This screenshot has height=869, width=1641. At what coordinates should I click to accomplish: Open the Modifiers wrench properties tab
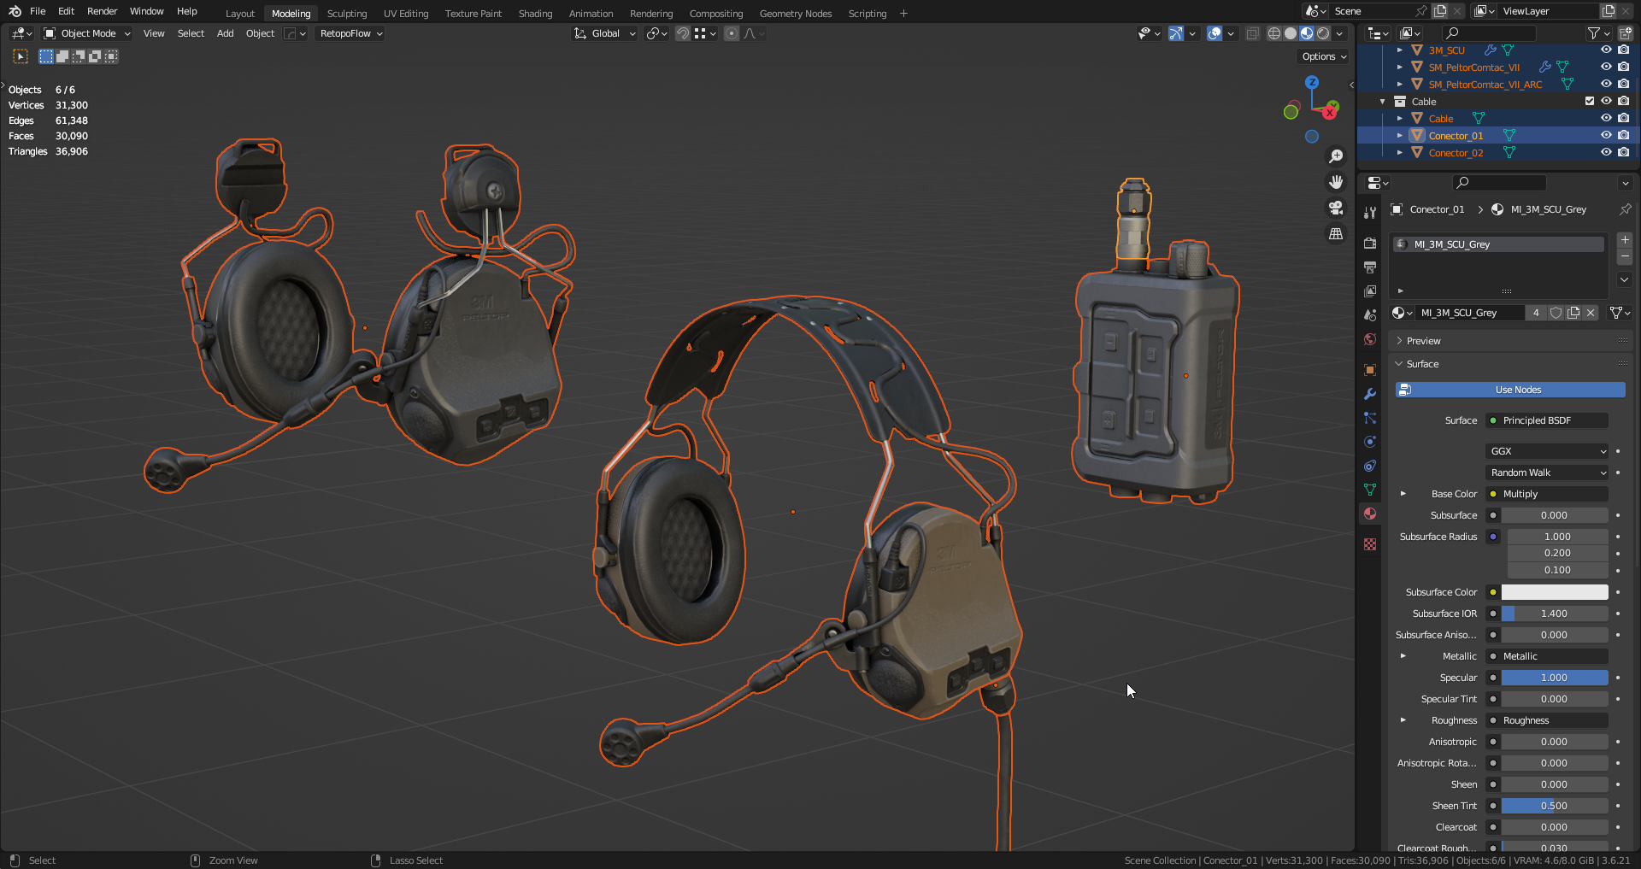pos(1370,394)
